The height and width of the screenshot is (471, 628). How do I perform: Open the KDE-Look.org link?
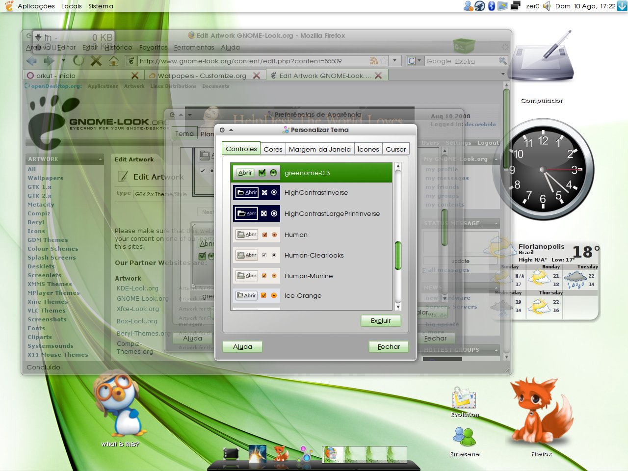pos(137,288)
